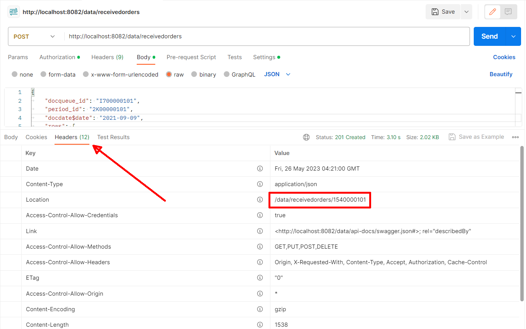Open the comments panel icon
The height and width of the screenshot is (329, 526).
[x=508, y=12]
